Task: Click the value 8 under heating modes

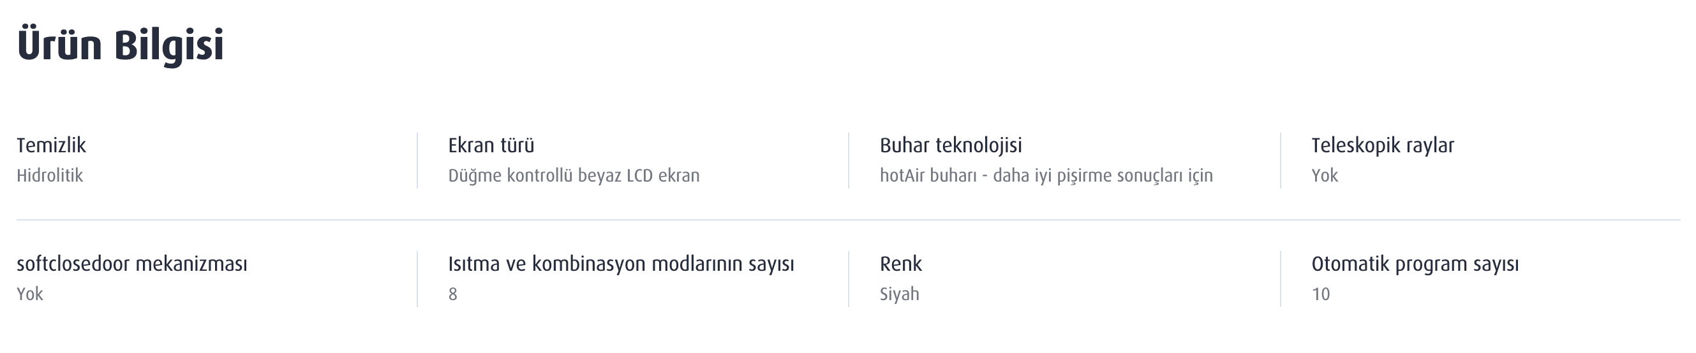Action: click(453, 294)
